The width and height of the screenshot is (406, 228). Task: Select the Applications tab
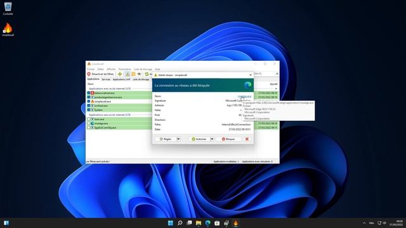pos(93,79)
